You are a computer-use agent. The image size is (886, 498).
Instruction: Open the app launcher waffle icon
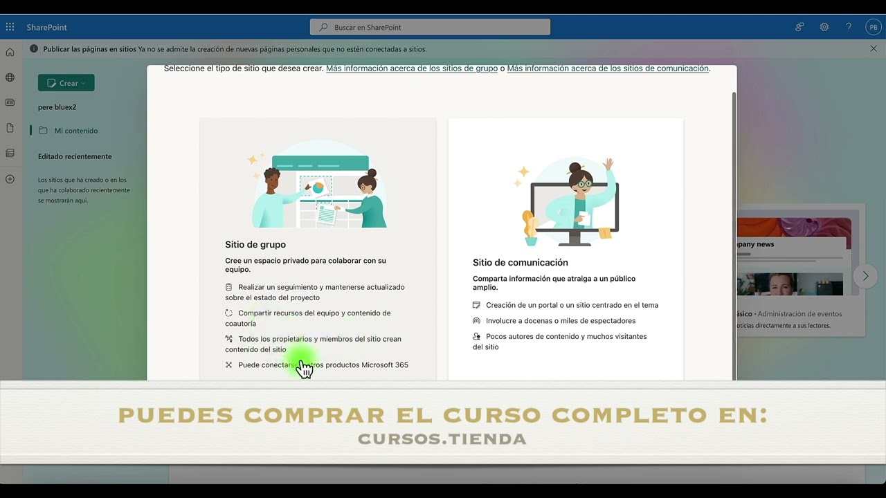pos(10,27)
